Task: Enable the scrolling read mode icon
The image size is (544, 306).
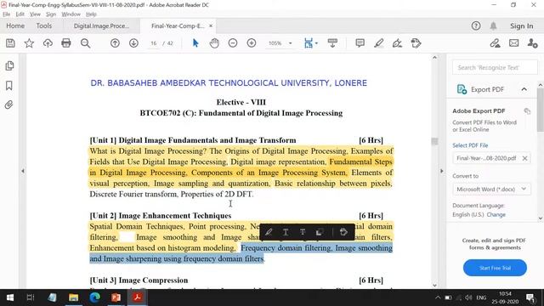Action: pos(332,43)
